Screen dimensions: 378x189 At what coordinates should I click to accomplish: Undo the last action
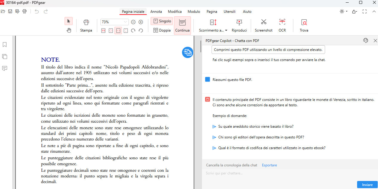pos(36,12)
